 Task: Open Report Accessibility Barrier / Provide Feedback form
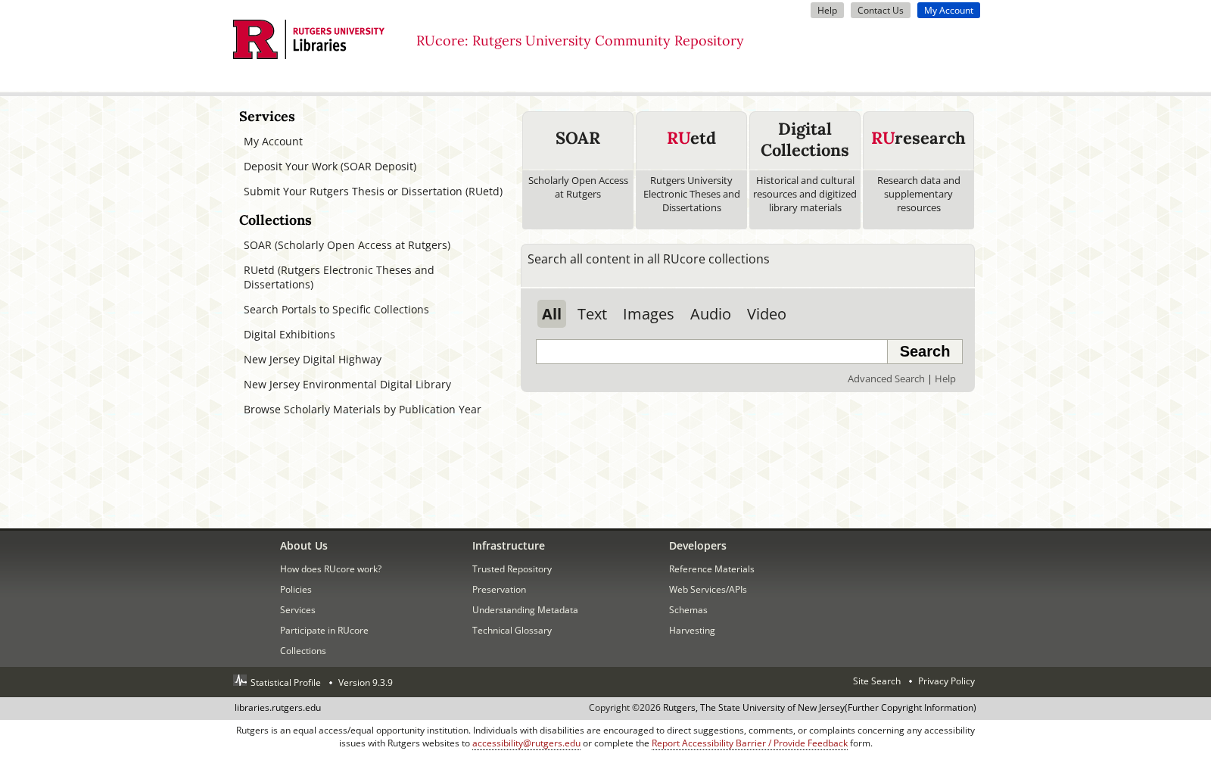(x=749, y=743)
